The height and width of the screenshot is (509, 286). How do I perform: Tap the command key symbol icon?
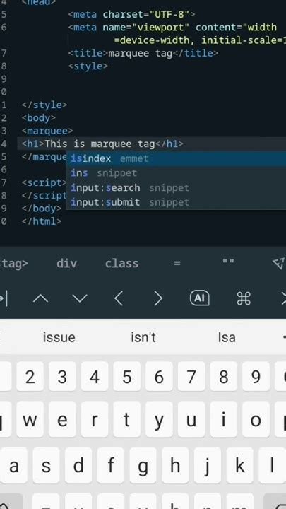244,298
